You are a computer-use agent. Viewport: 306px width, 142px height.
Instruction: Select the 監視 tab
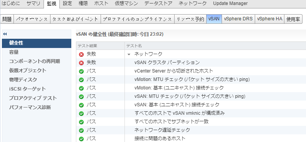coord(52,3)
